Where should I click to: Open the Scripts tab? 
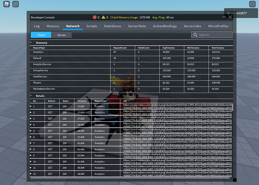(92, 26)
